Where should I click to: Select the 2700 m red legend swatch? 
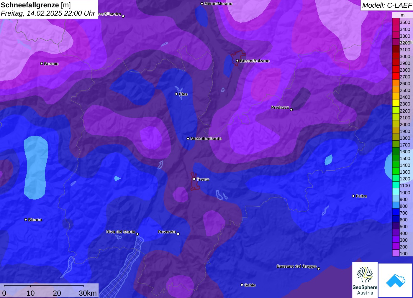[x=396, y=76]
